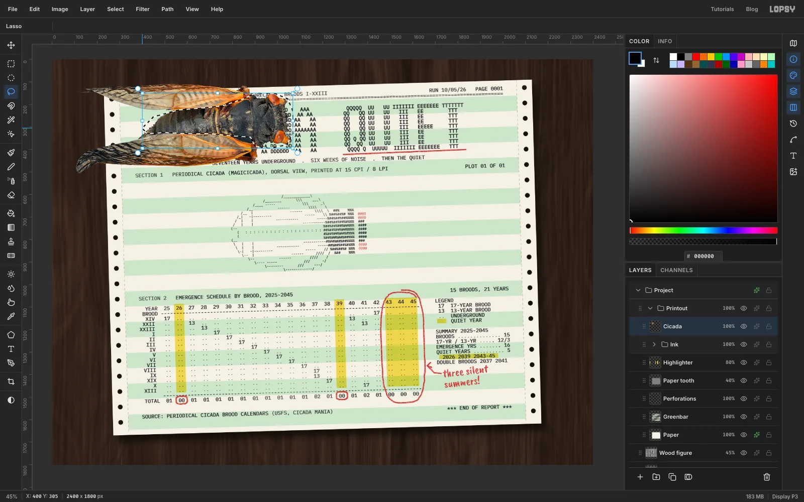Pick the red swatch in palette

pos(696,57)
